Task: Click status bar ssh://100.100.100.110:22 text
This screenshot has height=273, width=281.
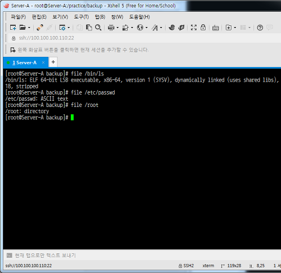Action: coord(29,266)
